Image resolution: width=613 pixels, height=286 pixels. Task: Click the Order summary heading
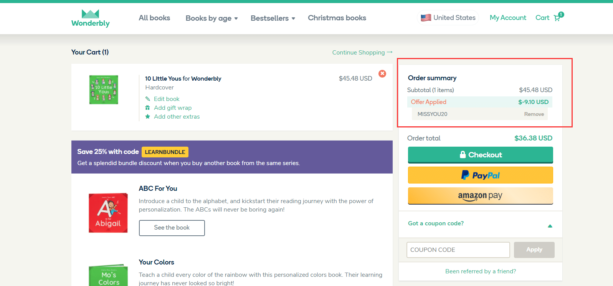click(x=432, y=78)
